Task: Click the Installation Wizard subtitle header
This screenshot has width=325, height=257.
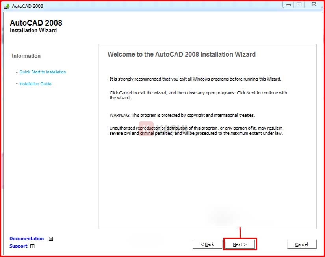Action: 33,31
